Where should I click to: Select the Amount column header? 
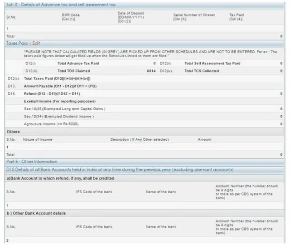(x=204, y=139)
